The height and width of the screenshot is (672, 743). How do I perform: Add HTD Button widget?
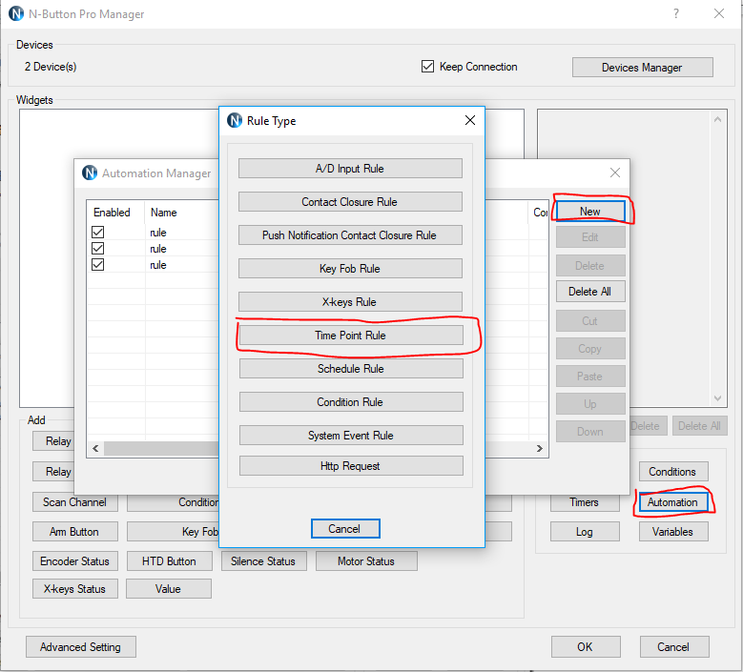(169, 561)
